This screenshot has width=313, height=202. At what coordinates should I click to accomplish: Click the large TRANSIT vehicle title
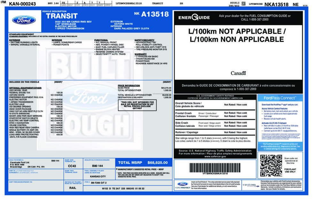(x=62, y=16)
